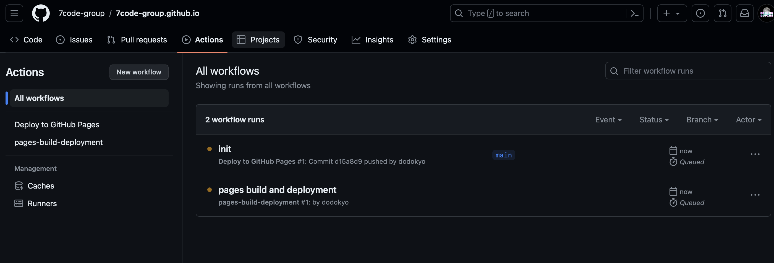Focus the 'Type / to search' box
The width and height of the screenshot is (774, 263).
click(546, 13)
